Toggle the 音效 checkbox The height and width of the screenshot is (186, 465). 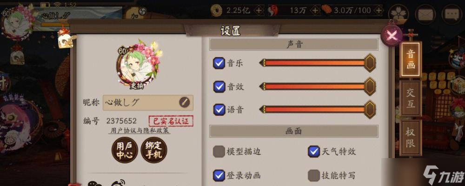coord(219,86)
